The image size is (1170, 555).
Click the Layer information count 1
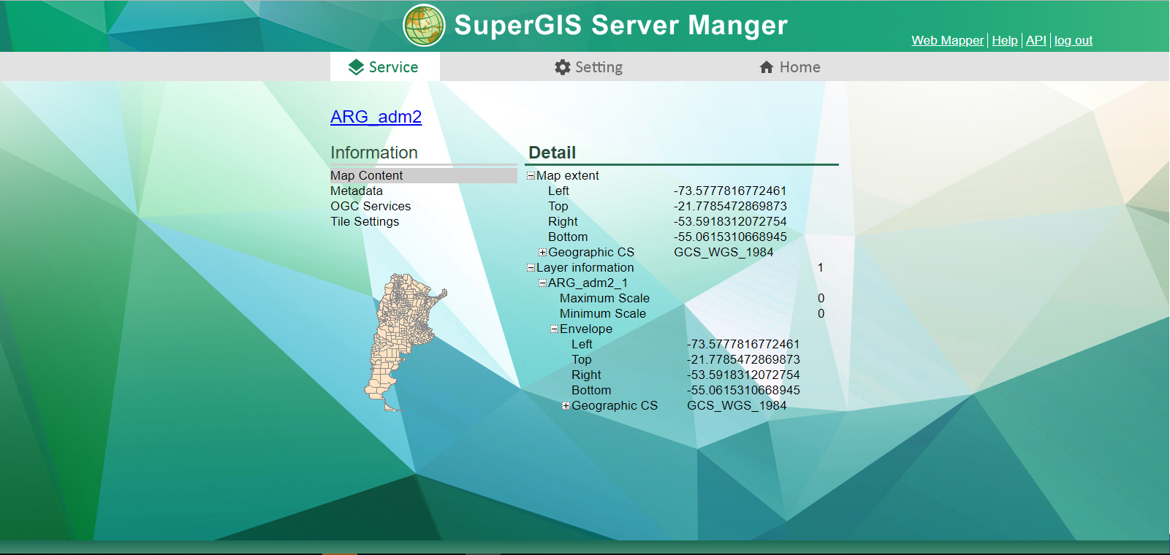click(820, 267)
